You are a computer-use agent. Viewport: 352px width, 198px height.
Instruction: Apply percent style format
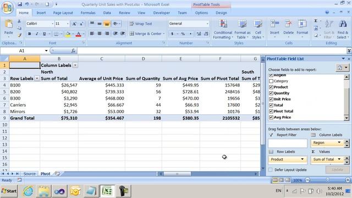coord(183,34)
